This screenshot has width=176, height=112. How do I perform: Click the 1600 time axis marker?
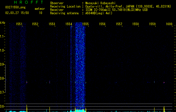(169, 24)
